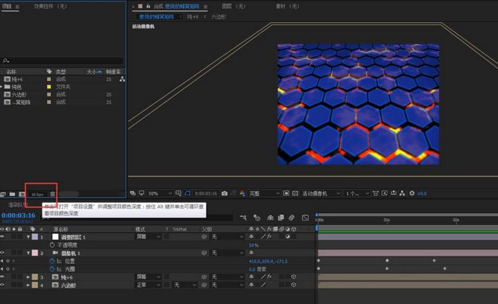Click the stopwatch for 位置 property

tap(51, 261)
